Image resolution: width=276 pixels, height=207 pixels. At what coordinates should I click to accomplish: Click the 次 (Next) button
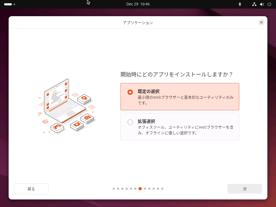tap(244, 189)
